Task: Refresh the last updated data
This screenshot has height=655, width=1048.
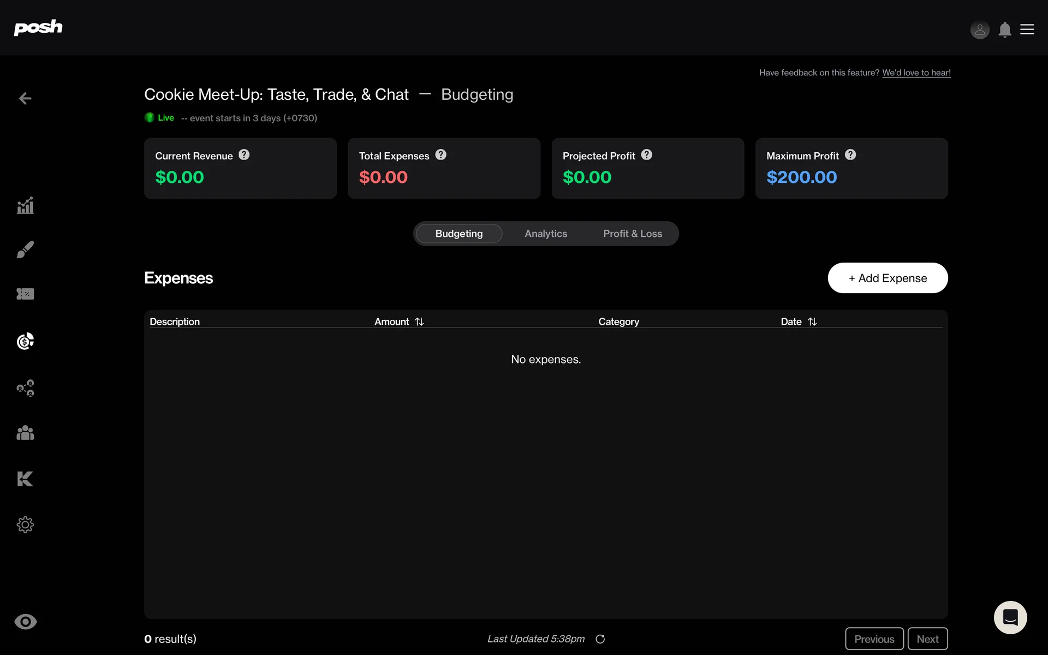Action: [600, 639]
